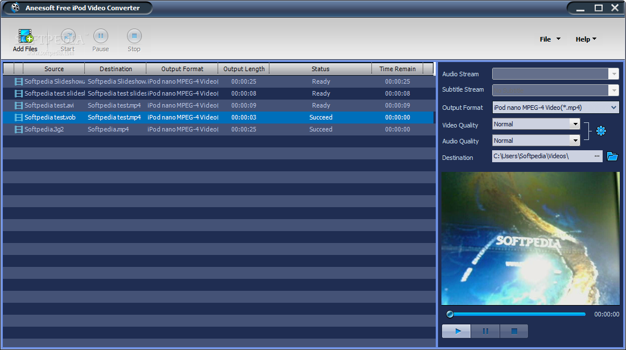Sort by Output Length column header
The width and height of the screenshot is (626, 350).
pos(244,69)
